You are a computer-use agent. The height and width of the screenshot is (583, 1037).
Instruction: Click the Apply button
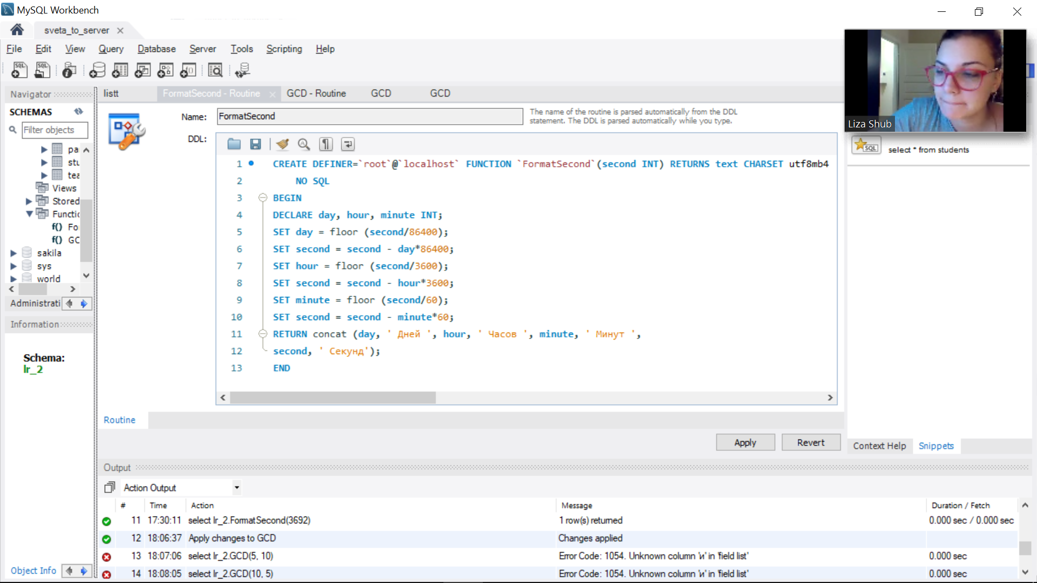tap(745, 443)
